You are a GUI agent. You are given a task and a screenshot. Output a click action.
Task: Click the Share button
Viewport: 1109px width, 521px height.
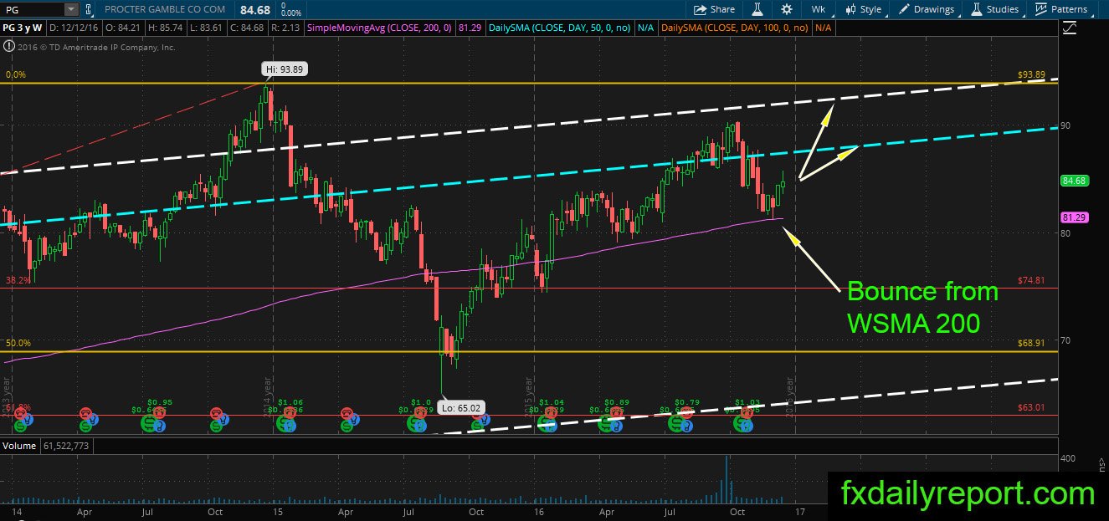715,9
